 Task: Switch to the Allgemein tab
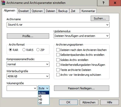click(x=9, y=11)
